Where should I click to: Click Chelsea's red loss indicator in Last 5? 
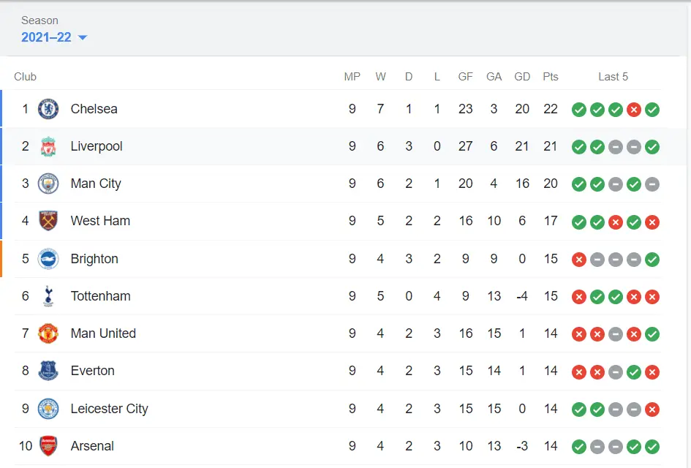[634, 110]
